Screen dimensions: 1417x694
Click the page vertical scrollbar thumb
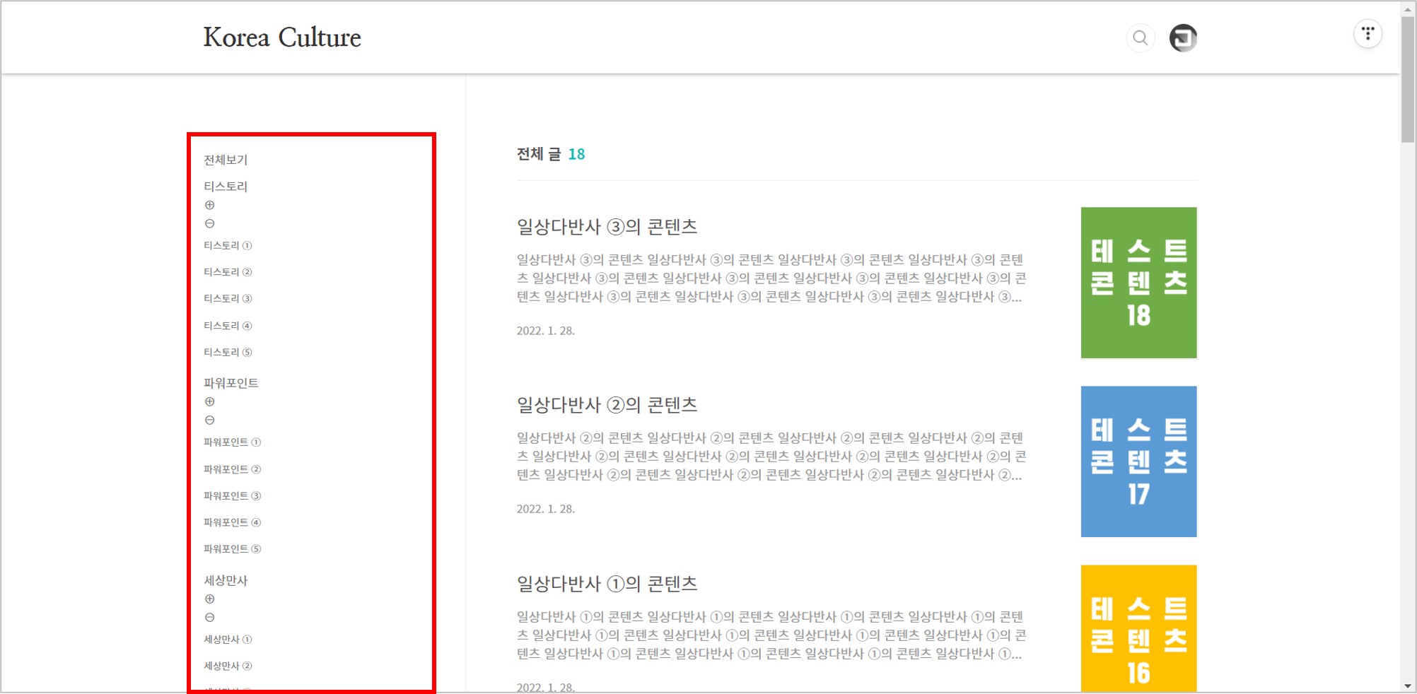tap(1408, 79)
